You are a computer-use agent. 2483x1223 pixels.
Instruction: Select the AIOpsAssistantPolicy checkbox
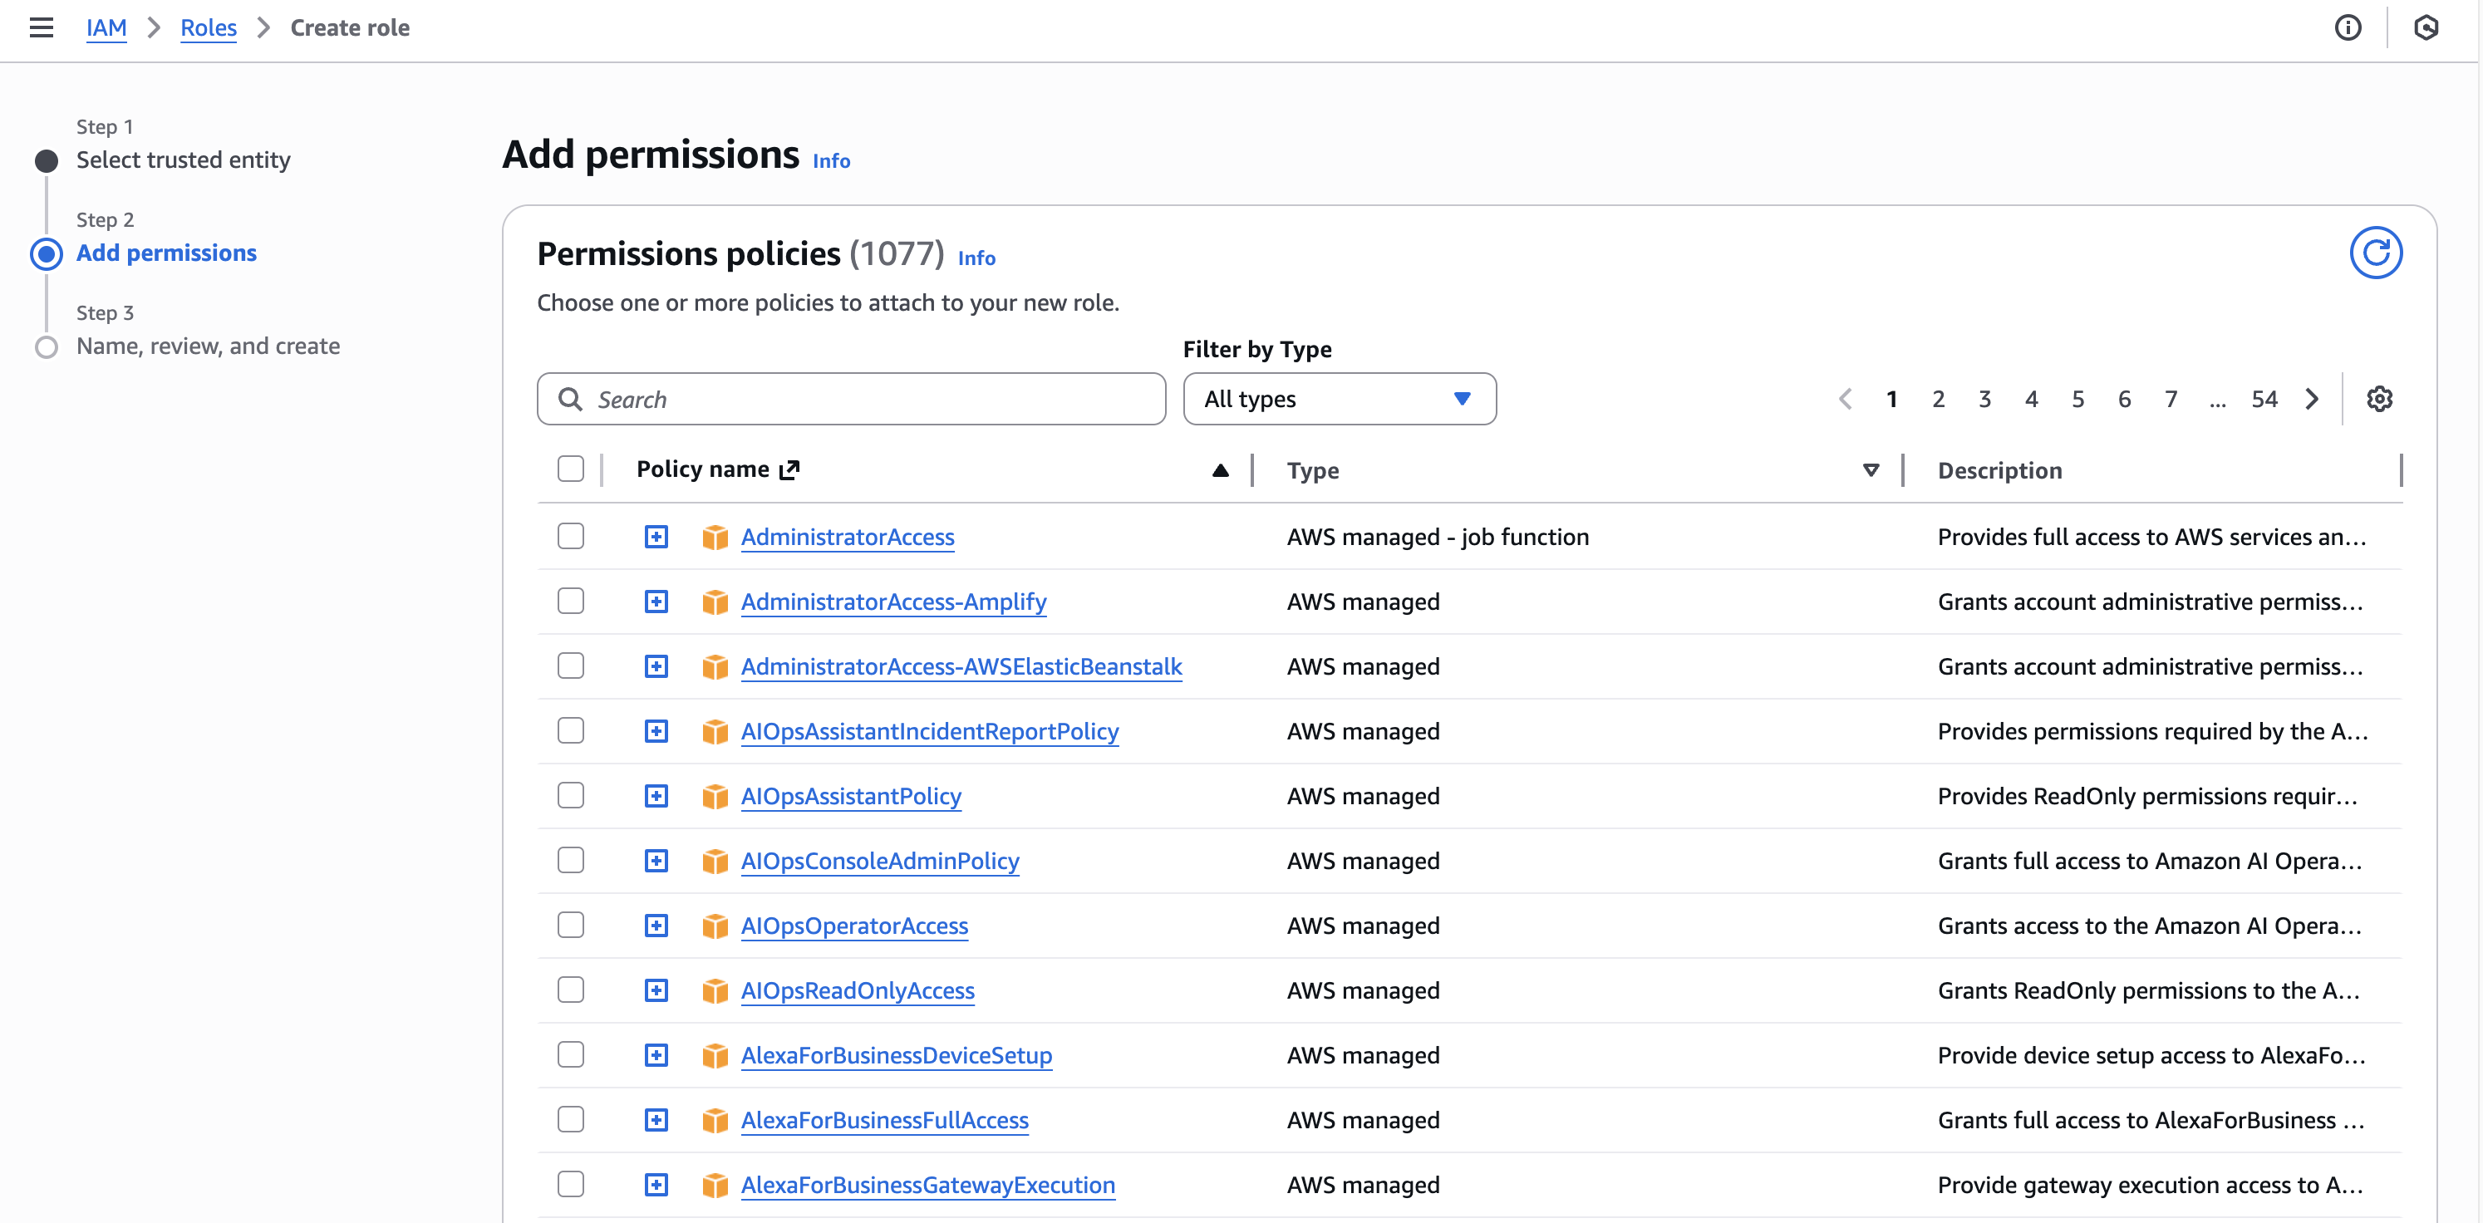pyautogui.click(x=571, y=796)
